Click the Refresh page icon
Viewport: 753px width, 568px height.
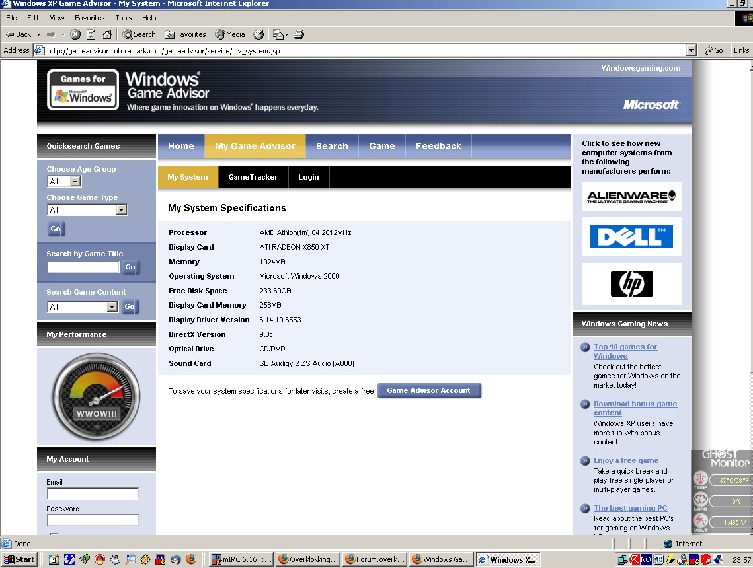coord(91,34)
